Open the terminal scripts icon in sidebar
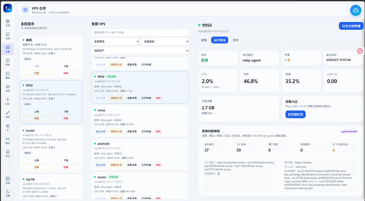Viewport: 365px width, 201px height. pyautogui.click(x=8, y=75)
